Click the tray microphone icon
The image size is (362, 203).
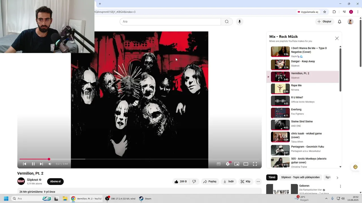[332, 198]
